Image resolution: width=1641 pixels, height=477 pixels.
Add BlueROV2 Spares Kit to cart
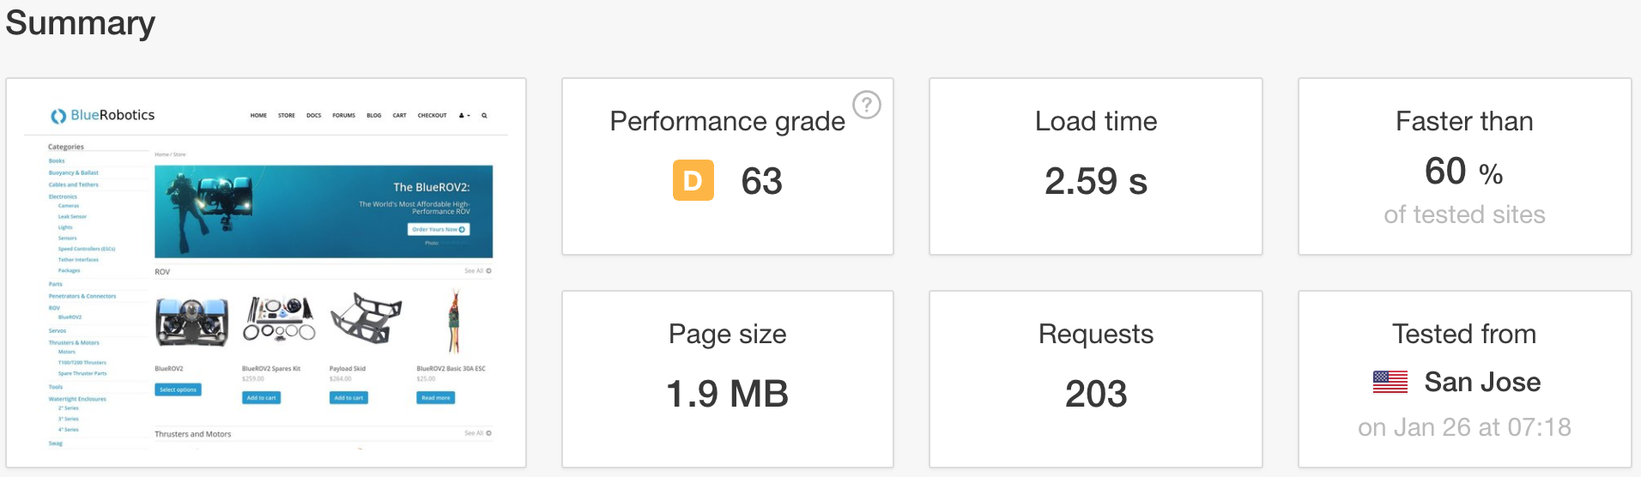coord(261,398)
